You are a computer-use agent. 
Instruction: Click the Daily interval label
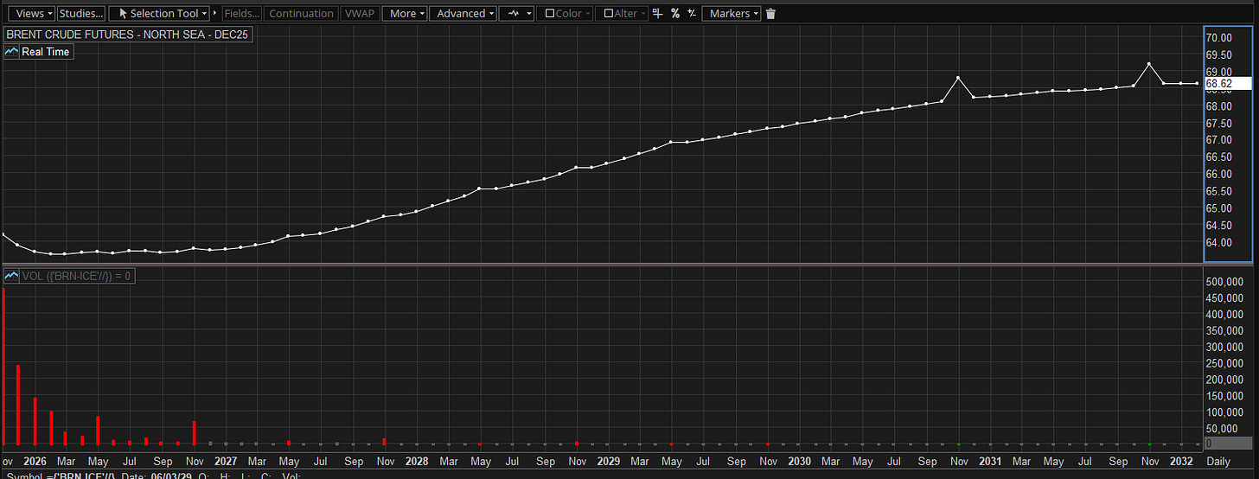tap(1218, 462)
